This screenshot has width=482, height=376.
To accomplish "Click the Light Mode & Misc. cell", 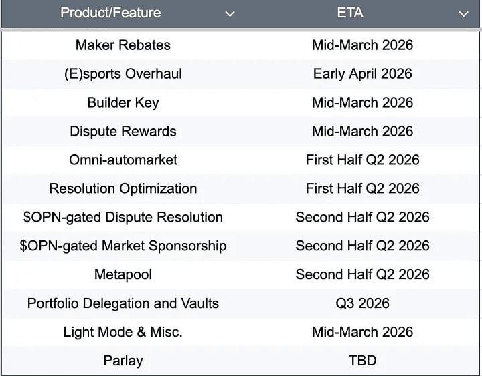I will pyautogui.click(x=123, y=332).
